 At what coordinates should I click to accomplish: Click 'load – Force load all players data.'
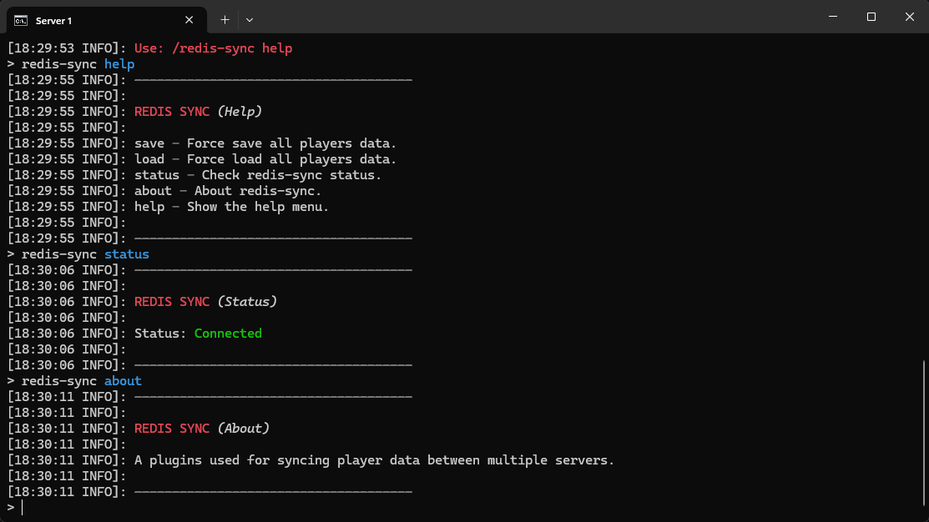tap(265, 159)
